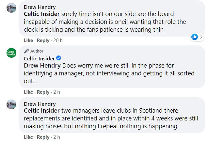Open Celtic Insider mention in first comment
The width and height of the screenshot is (222, 141).
pyautogui.click(x=42, y=14)
